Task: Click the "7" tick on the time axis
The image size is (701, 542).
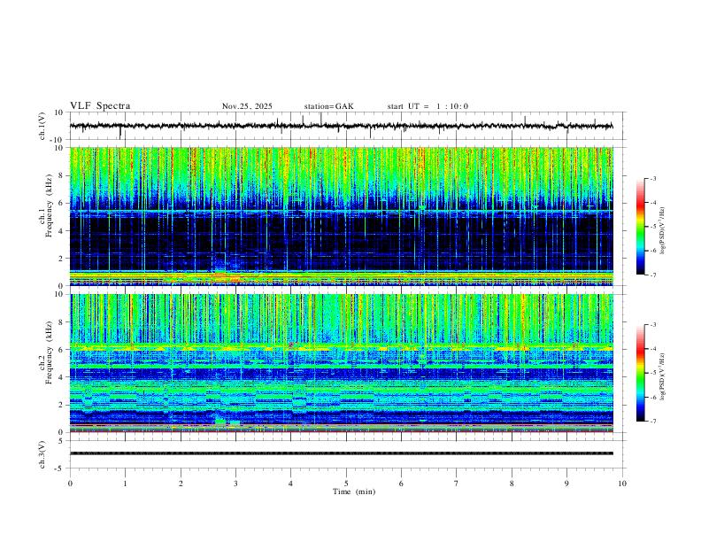Action: [457, 484]
